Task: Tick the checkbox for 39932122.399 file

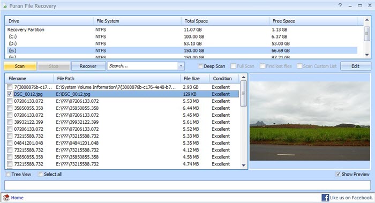Action: (x=10, y=122)
